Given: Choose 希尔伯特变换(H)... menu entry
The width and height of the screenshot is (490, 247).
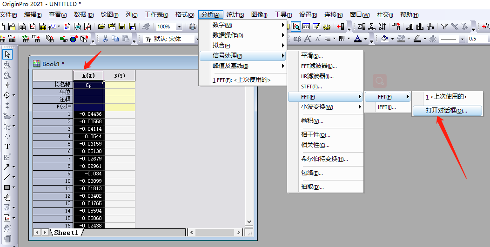Looking at the screenshot, I should click(325, 159).
